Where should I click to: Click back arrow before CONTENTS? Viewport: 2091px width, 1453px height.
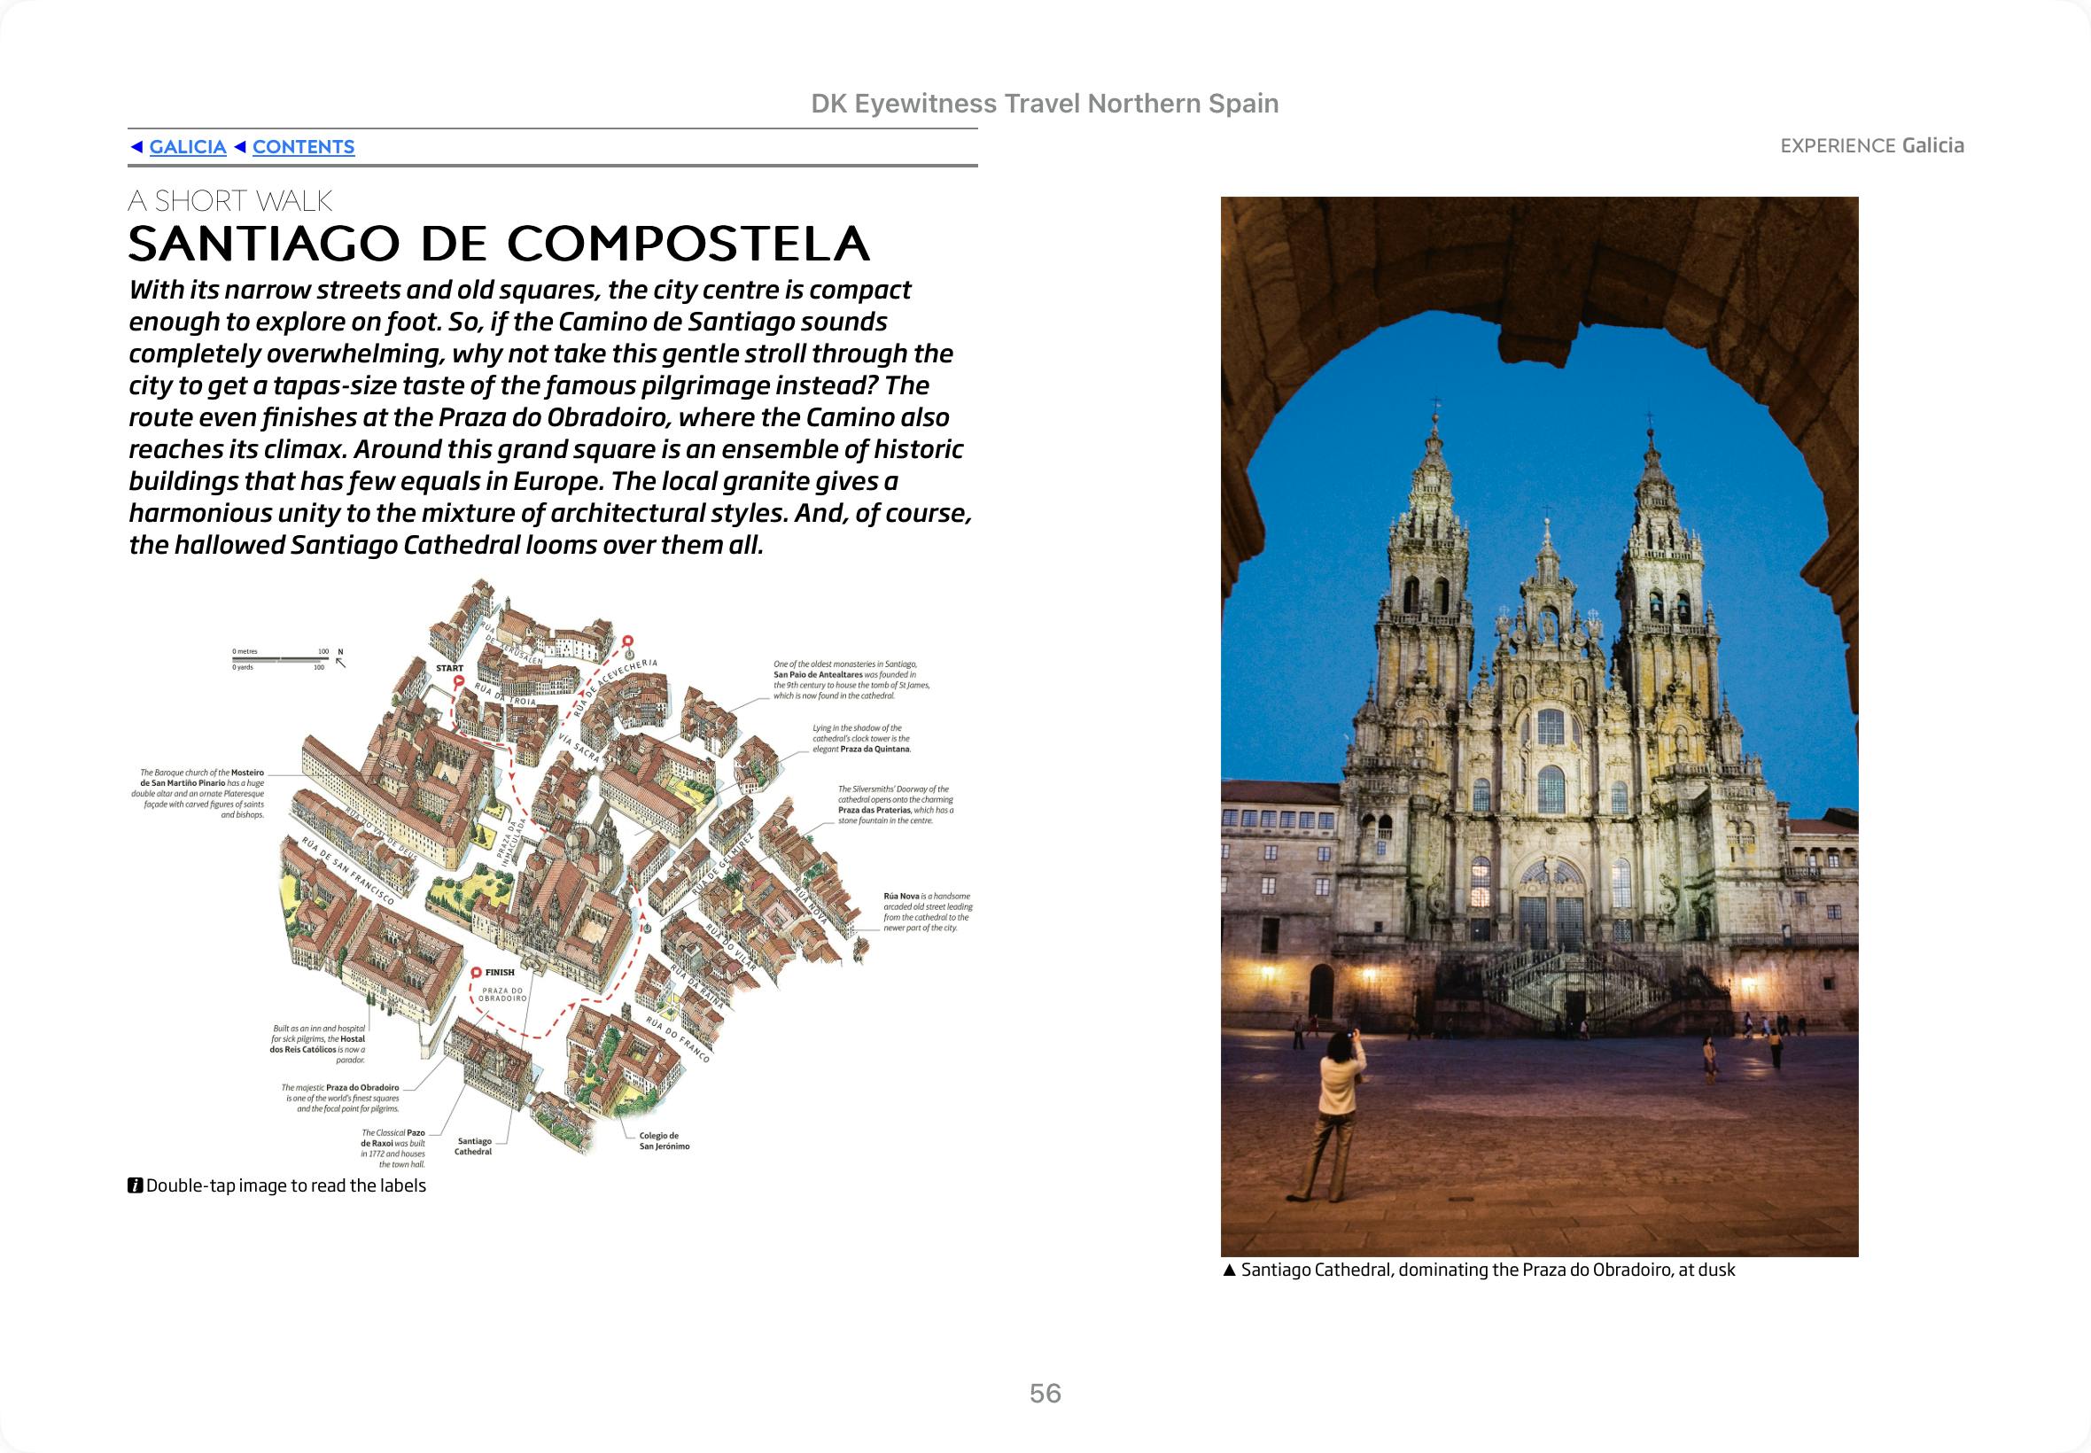click(x=240, y=146)
